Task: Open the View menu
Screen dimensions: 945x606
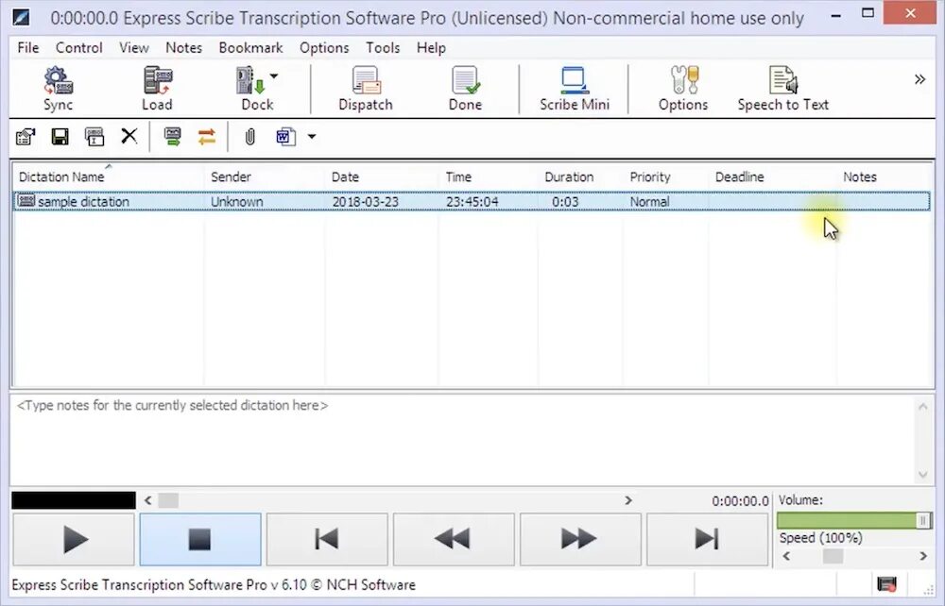Action: tap(134, 47)
